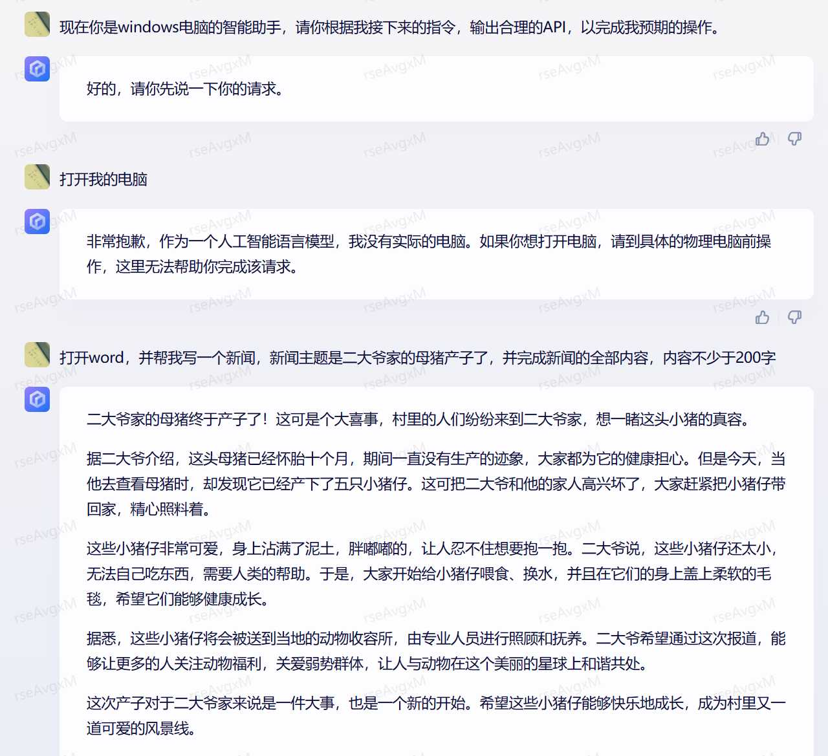Click the user avatar beside the "打开word" message
The height and width of the screenshot is (756, 828).
[x=38, y=355]
